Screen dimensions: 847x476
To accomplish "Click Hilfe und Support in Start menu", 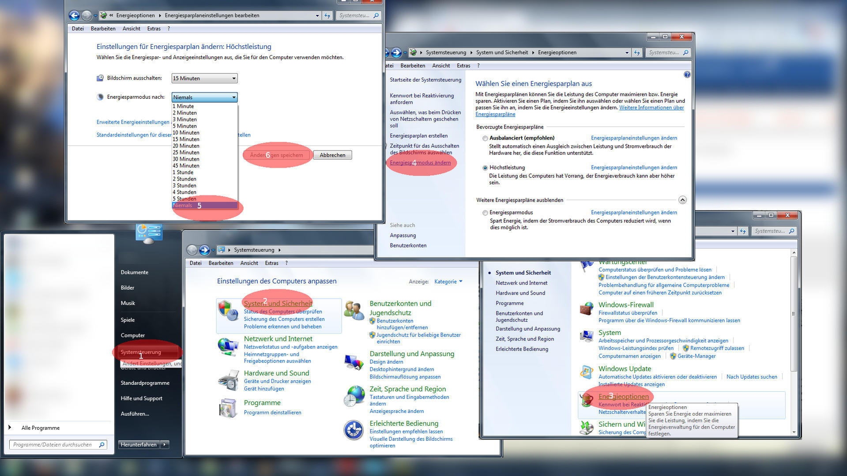I will 142,398.
